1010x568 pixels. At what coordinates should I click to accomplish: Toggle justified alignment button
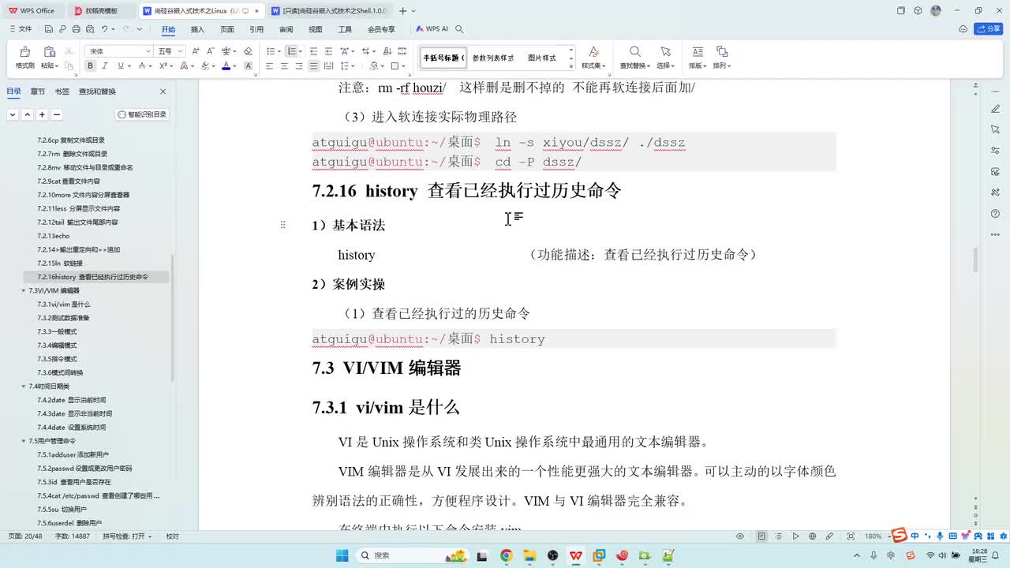pyautogui.click(x=314, y=66)
